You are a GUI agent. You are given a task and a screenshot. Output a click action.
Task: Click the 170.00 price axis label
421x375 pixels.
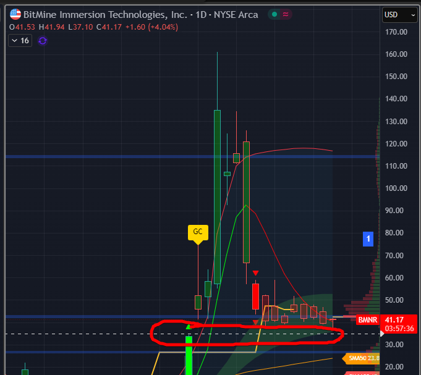(396, 32)
